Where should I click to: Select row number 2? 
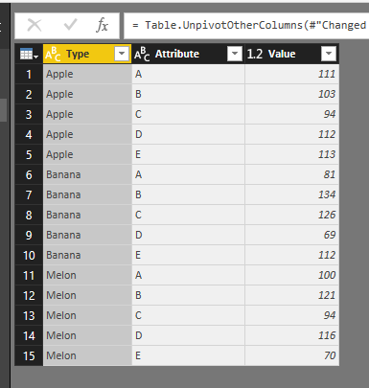[x=29, y=94]
